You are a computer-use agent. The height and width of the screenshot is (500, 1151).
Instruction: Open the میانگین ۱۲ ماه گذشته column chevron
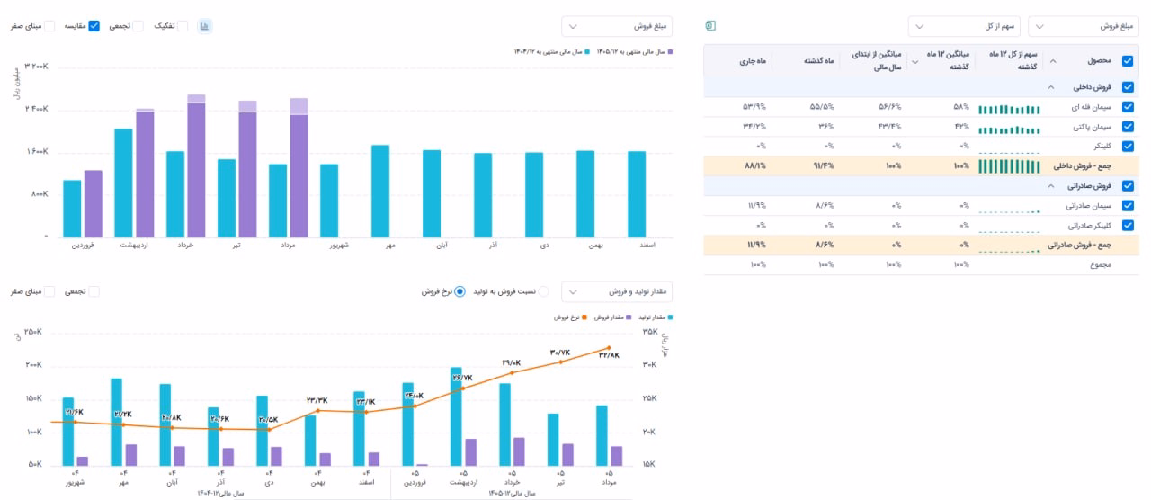point(915,61)
